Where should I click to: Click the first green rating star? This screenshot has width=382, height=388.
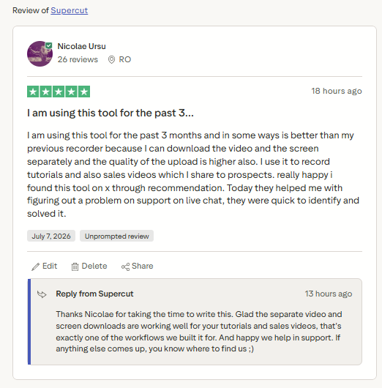(33, 92)
